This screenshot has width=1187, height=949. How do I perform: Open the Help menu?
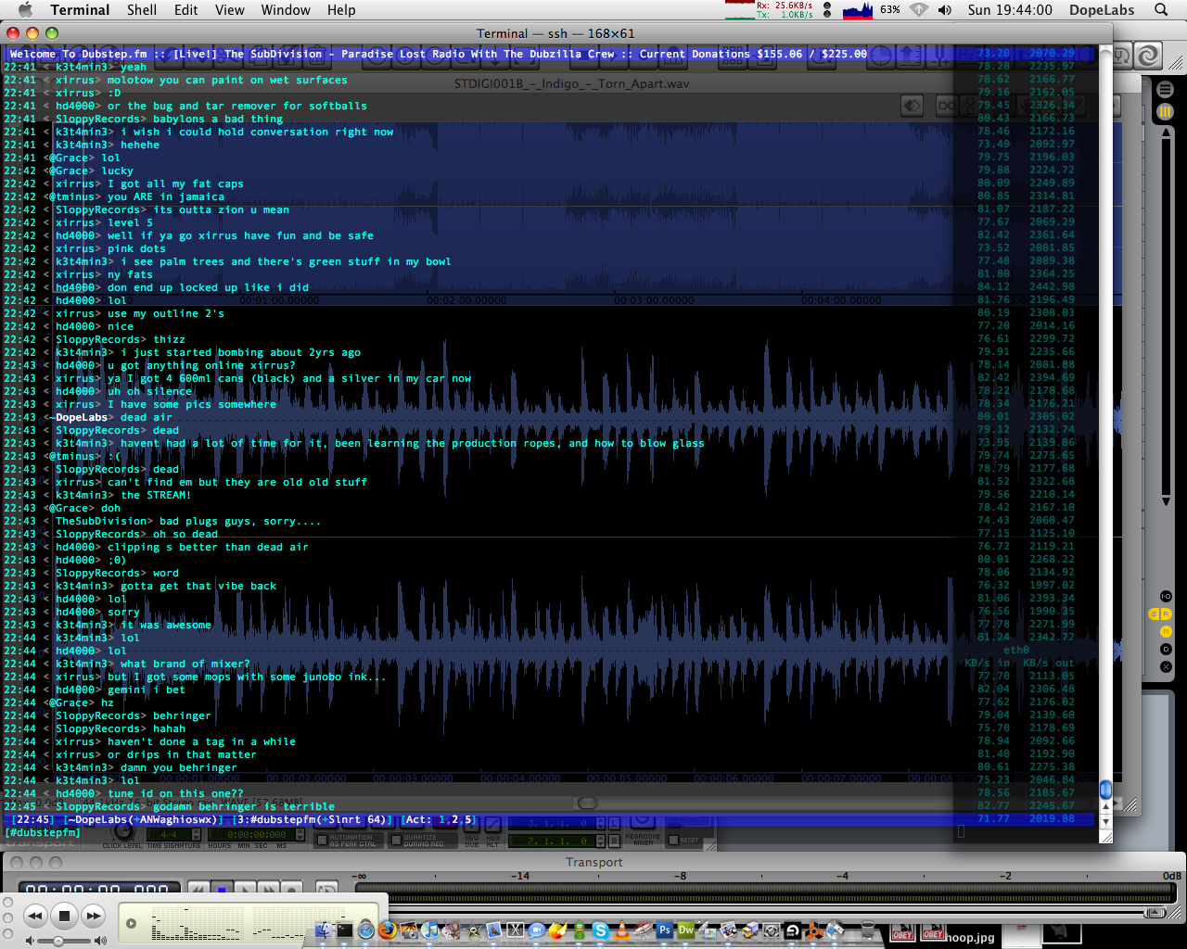point(341,10)
